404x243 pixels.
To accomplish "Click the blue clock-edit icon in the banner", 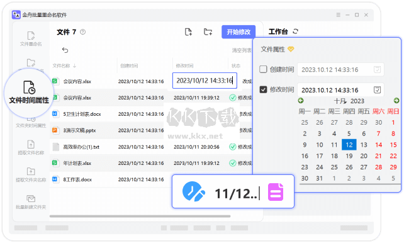I will pos(193,191).
